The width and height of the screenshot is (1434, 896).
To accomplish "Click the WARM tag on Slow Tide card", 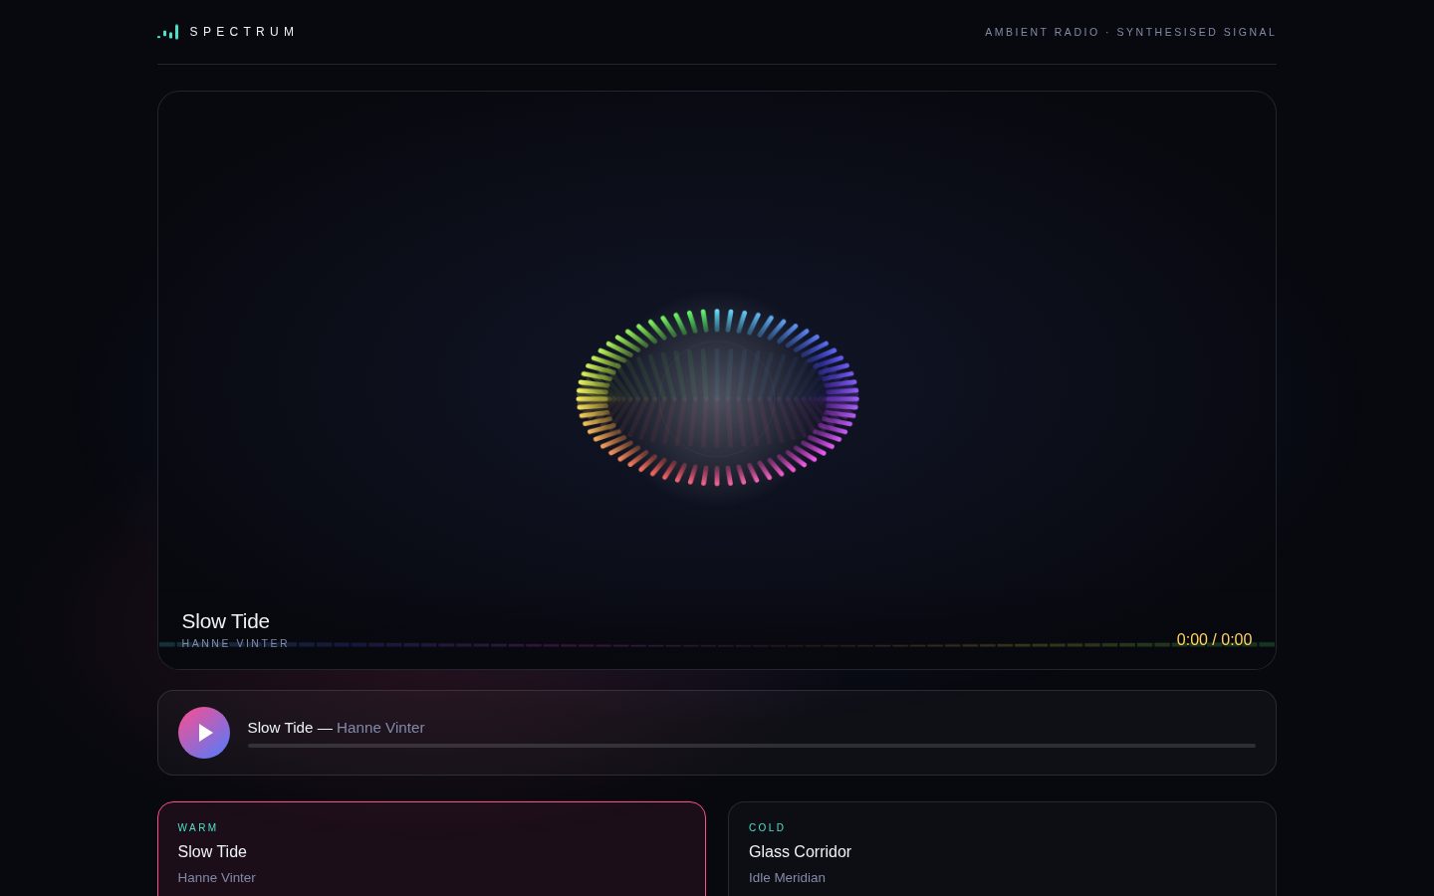I will click(x=197, y=827).
